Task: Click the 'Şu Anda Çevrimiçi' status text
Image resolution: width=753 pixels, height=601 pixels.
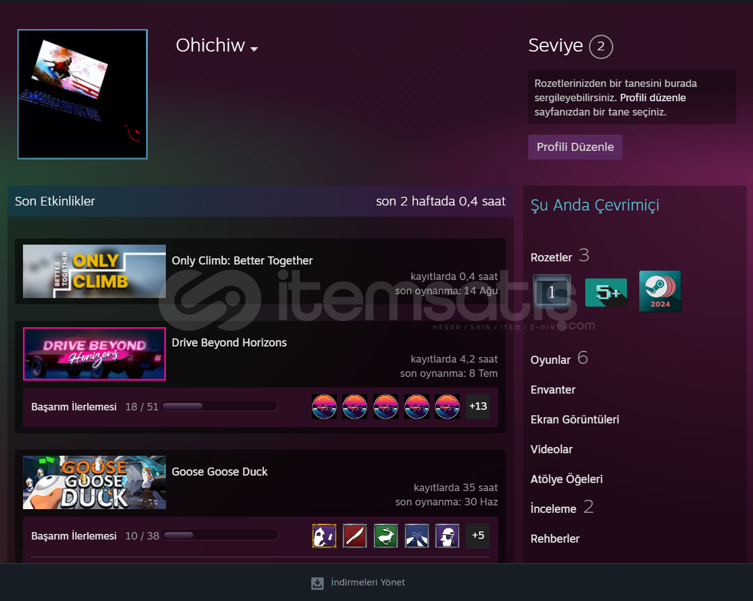Action: coord(595,206)
